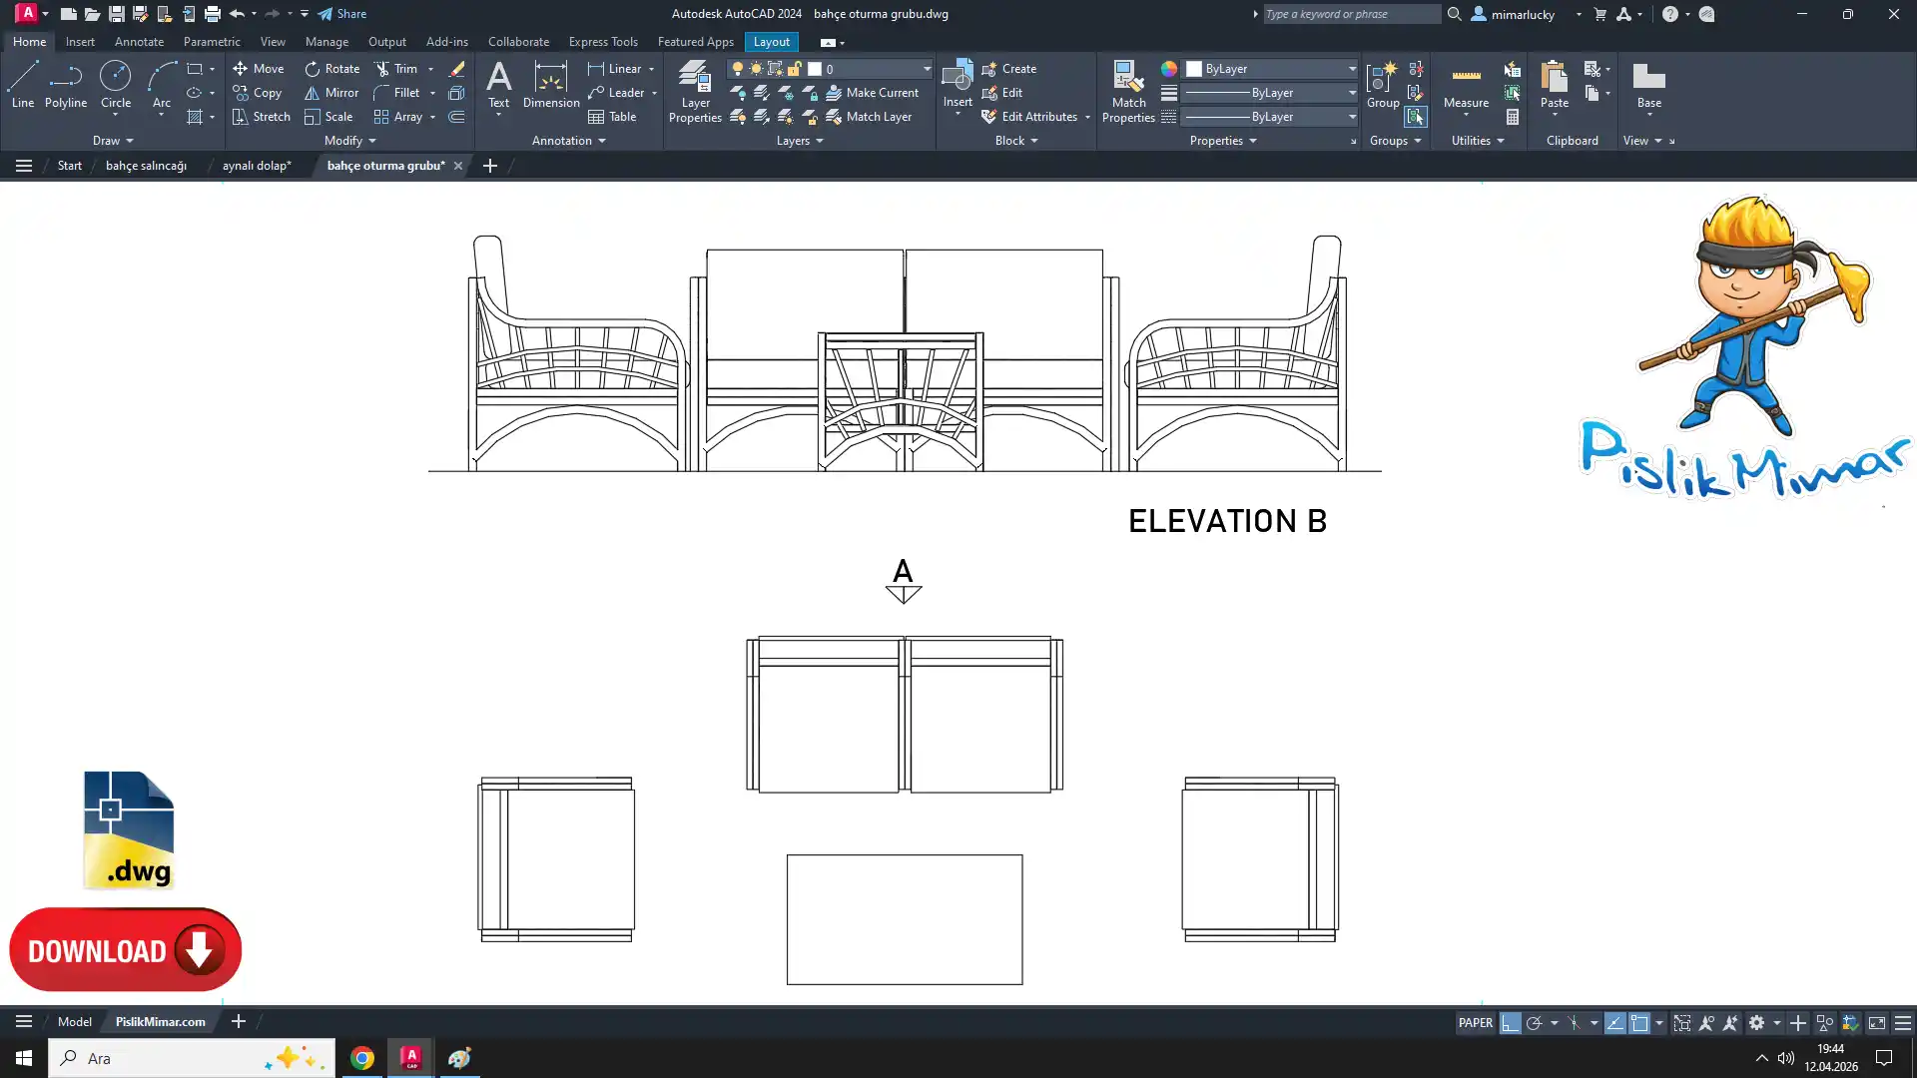This screenshot has width=1917, height=1078.
Task: Click the Mirror modify tool
Action: coord(331,93)
